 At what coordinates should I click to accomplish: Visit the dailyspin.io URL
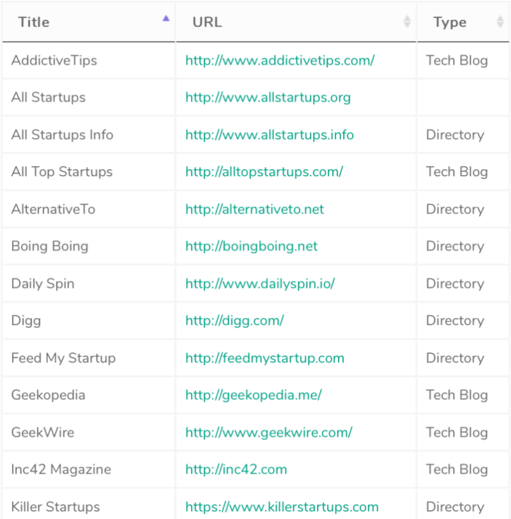pyautogui.click(x=260, y=283)
